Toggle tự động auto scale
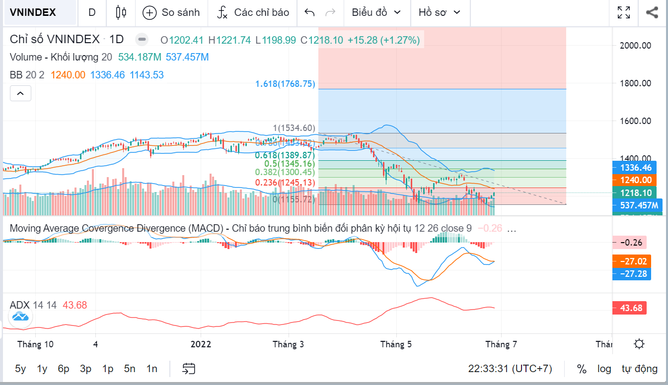 [x=640, y=369]
